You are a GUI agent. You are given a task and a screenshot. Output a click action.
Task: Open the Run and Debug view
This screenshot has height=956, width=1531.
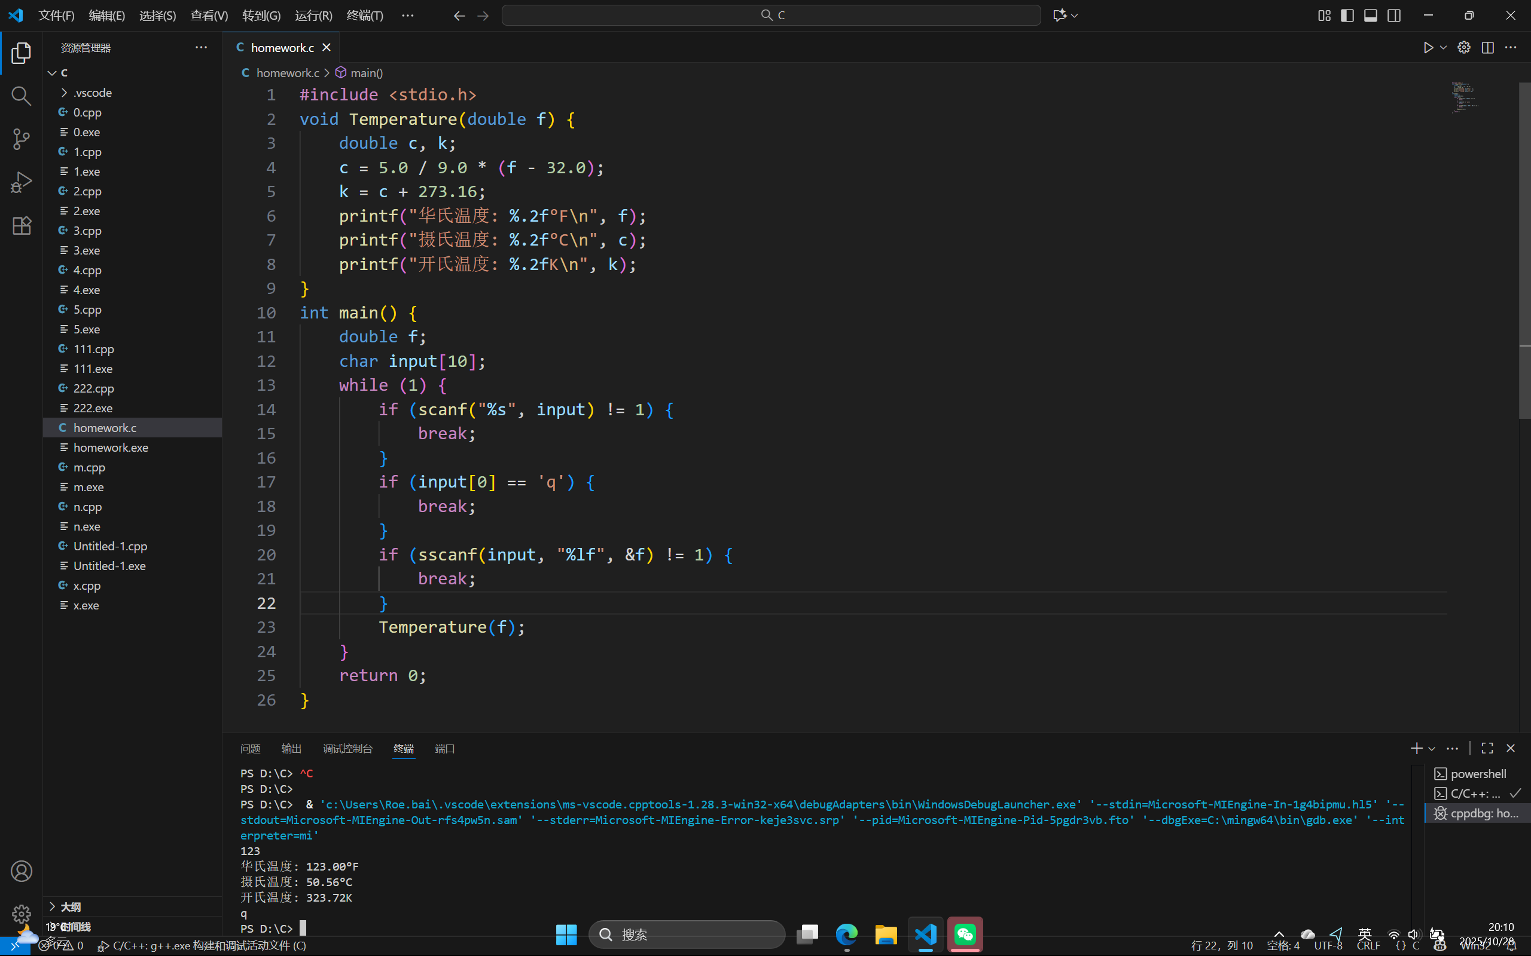click(21, 182)
